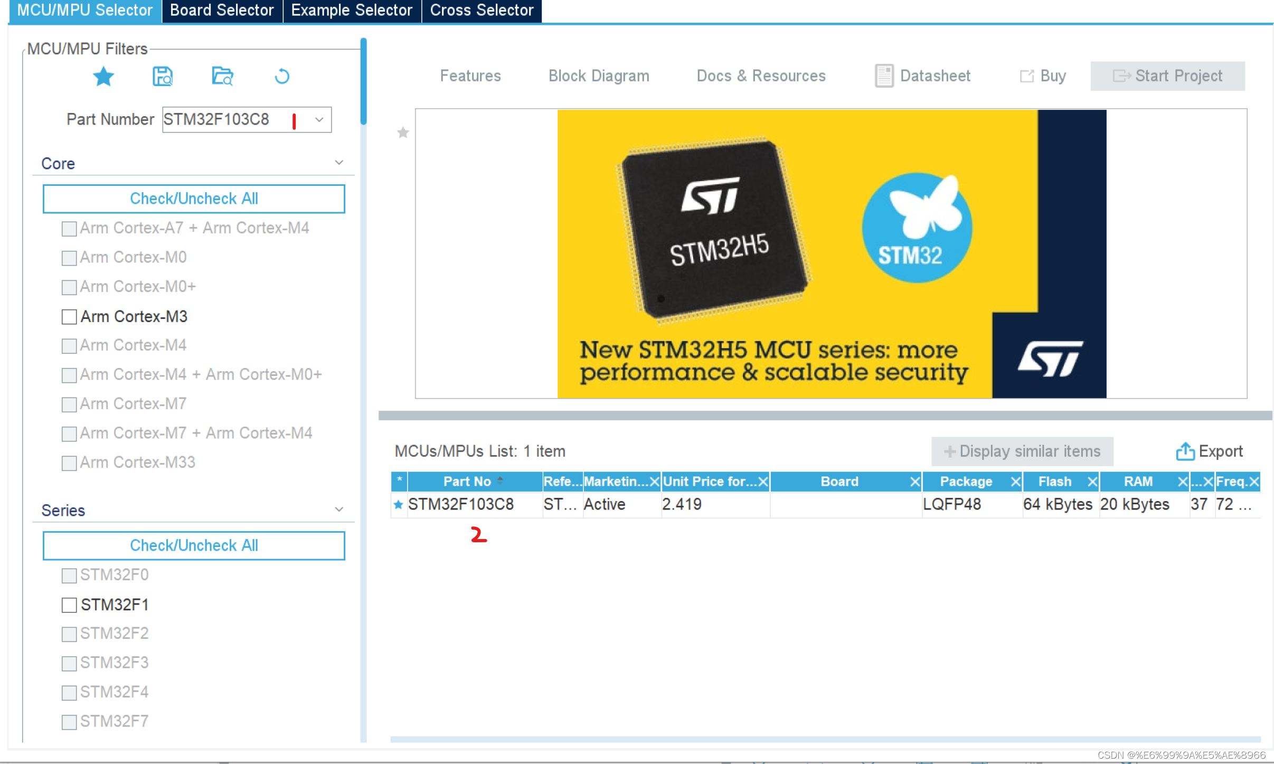This screenshot has height=764, width=1274.
Task: Switch to the Cross Selector tab
Action: pyautogui.click(x=482, y=11)
